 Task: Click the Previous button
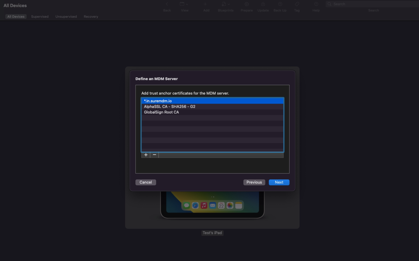[x=254, y=182]
